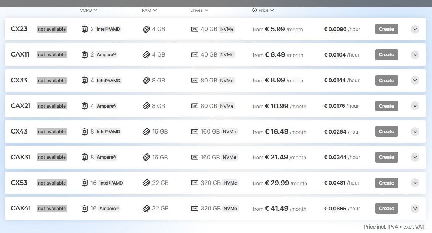Viewport: 432px width, 233px height.
Task: Open the Price column sort dropdown
Action: pos(266,10)
